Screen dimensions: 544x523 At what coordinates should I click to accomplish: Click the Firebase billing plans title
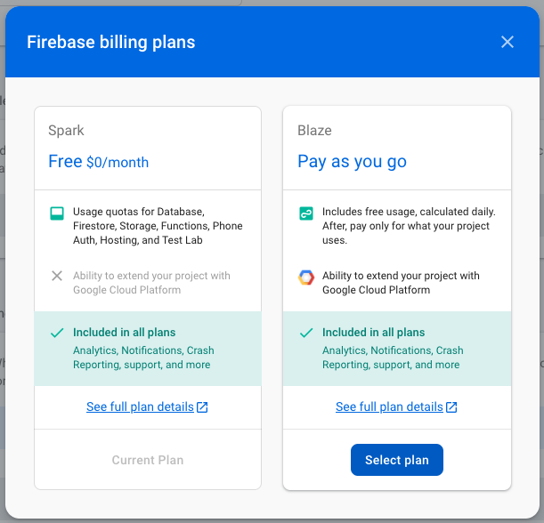point(111,43)
